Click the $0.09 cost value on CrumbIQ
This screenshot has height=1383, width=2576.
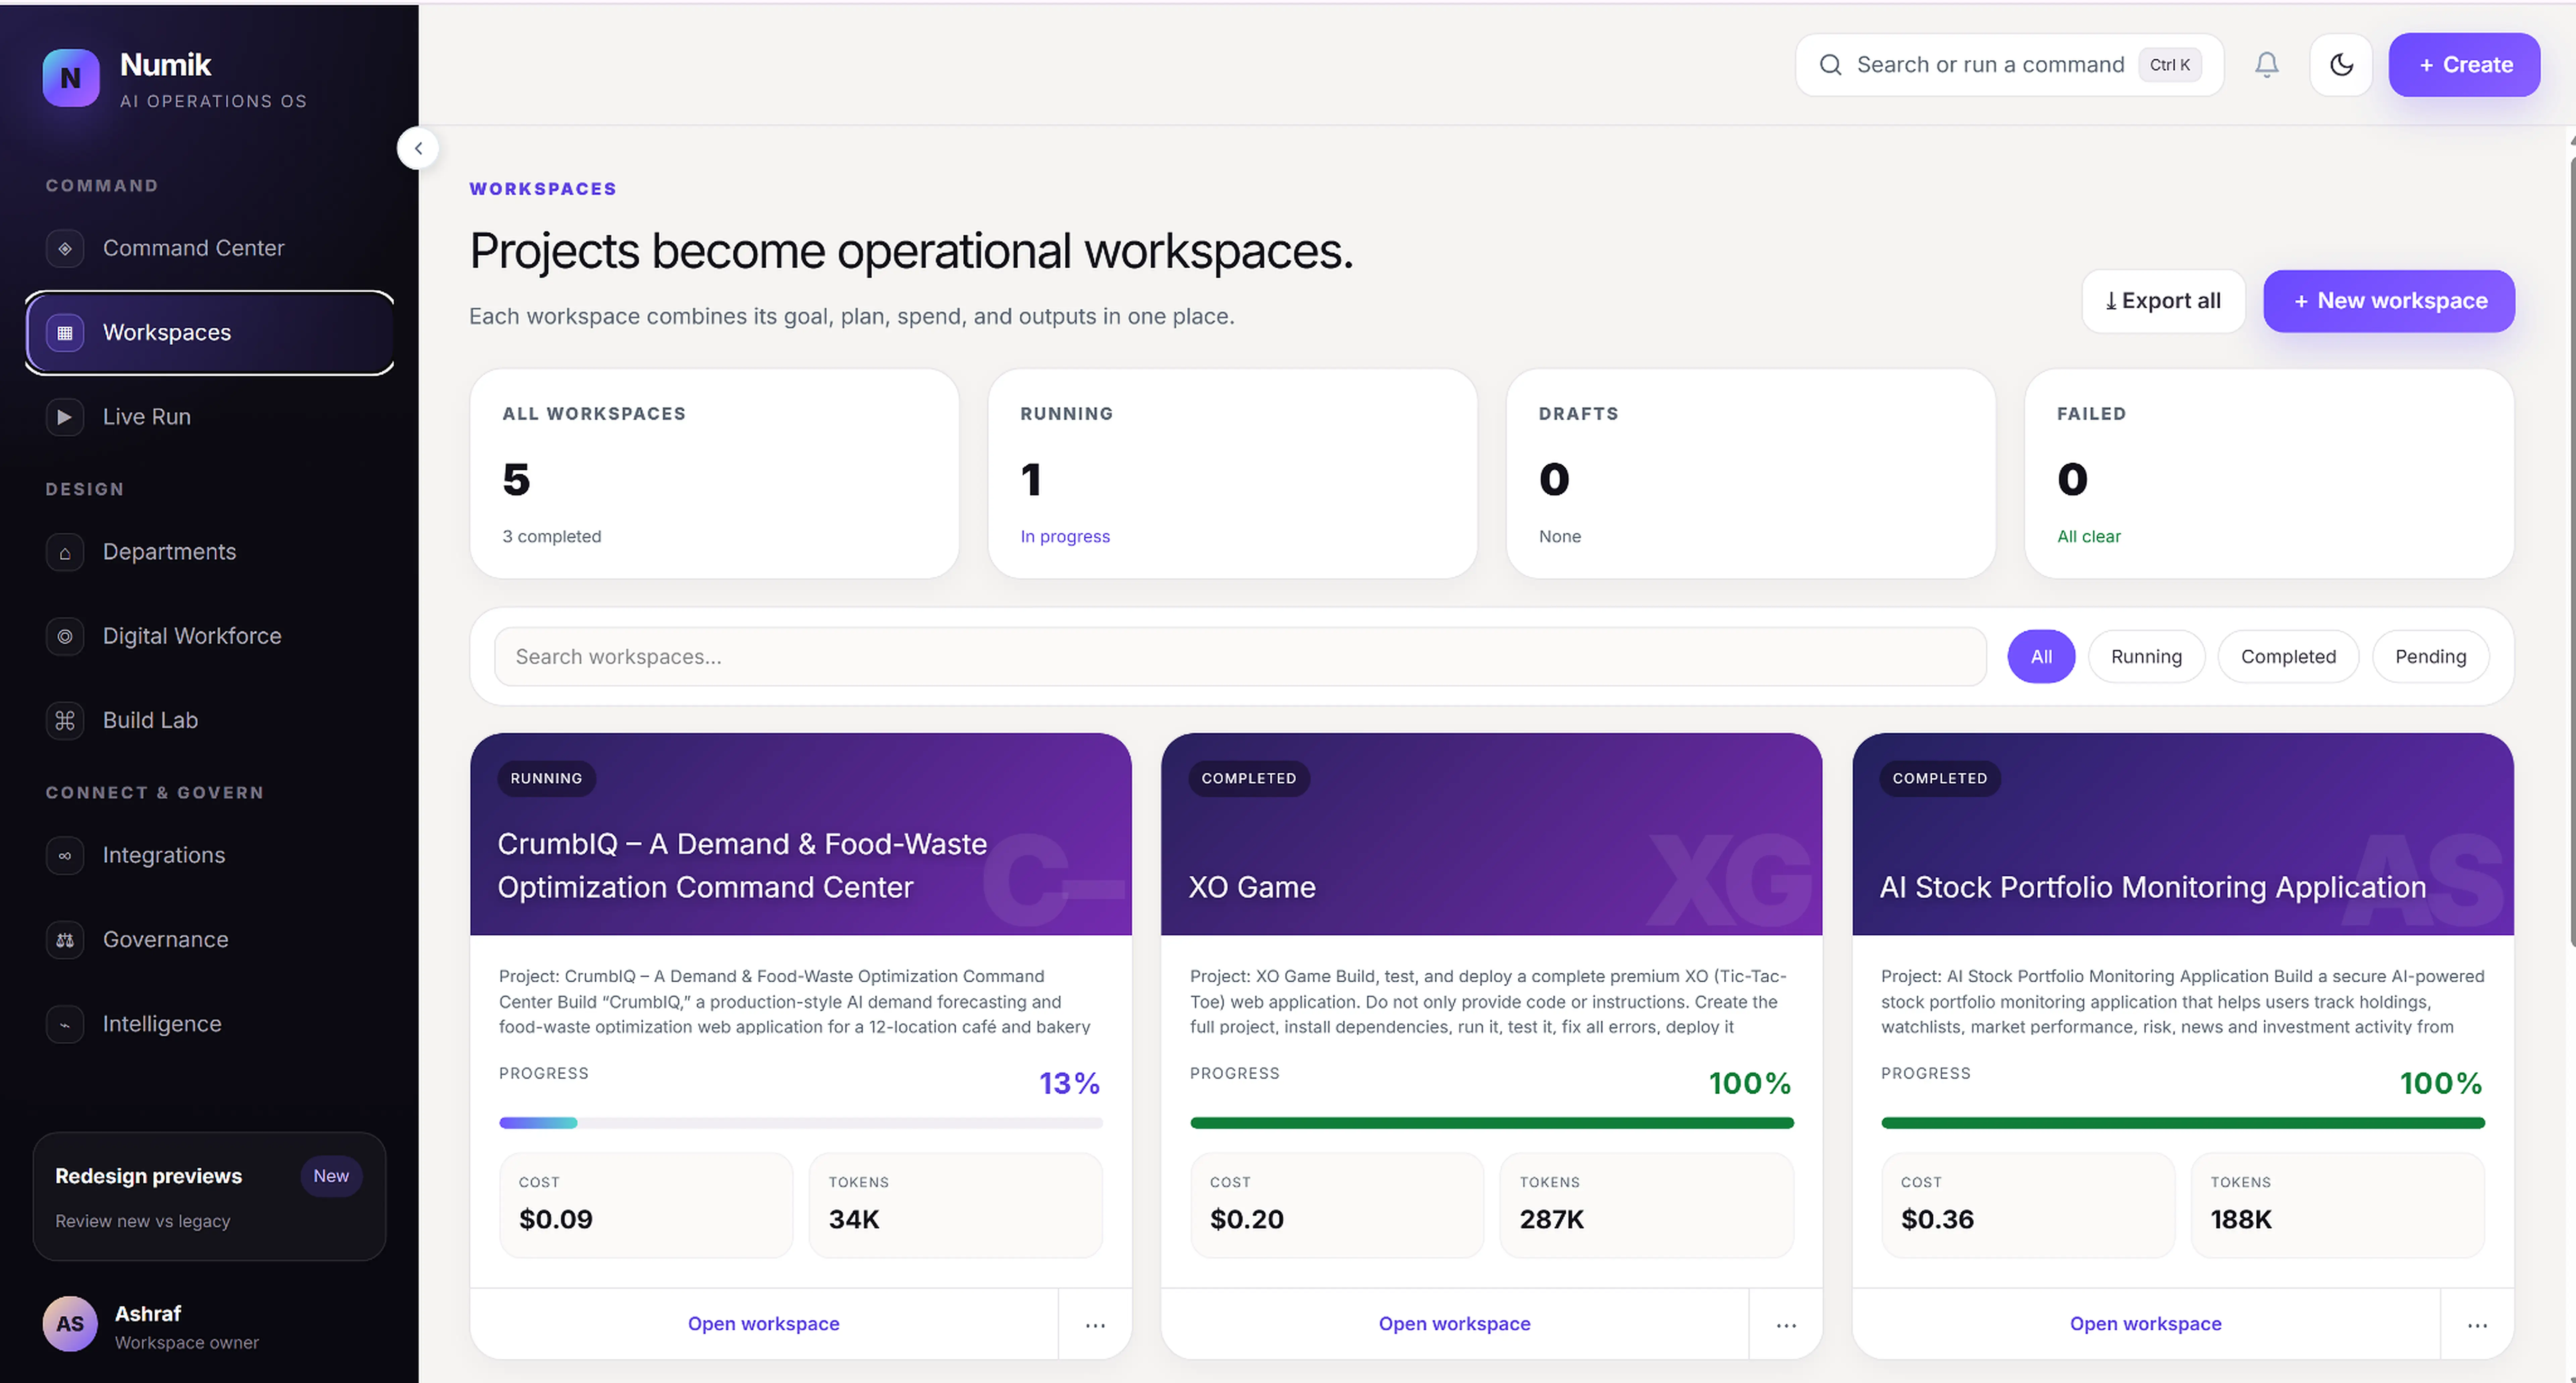coord(556,1219)
